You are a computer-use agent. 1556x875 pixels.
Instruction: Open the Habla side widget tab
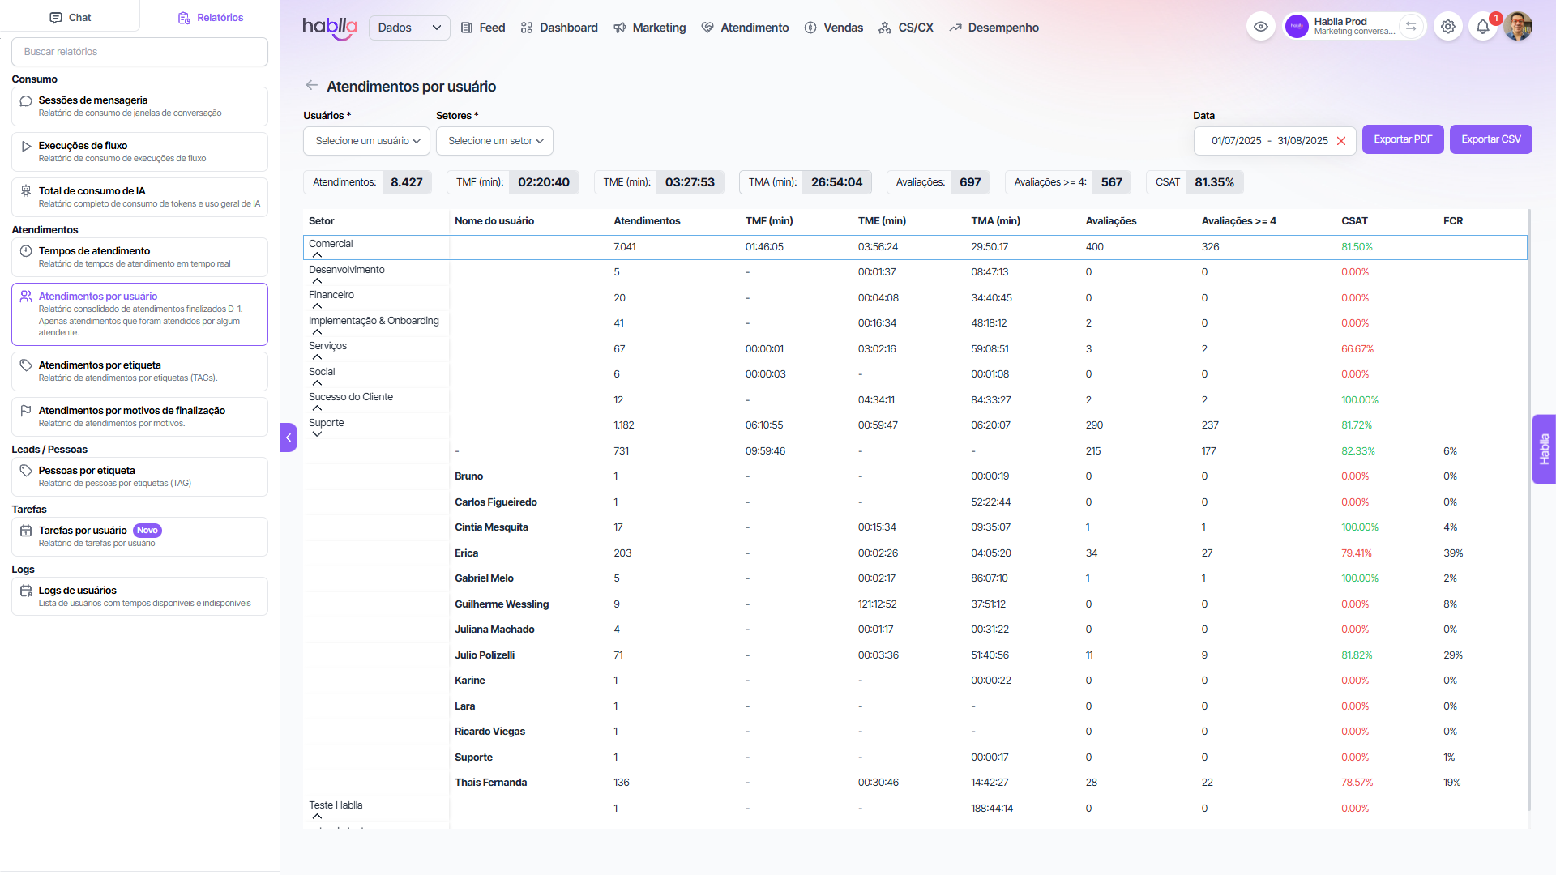pos(1544,449)
